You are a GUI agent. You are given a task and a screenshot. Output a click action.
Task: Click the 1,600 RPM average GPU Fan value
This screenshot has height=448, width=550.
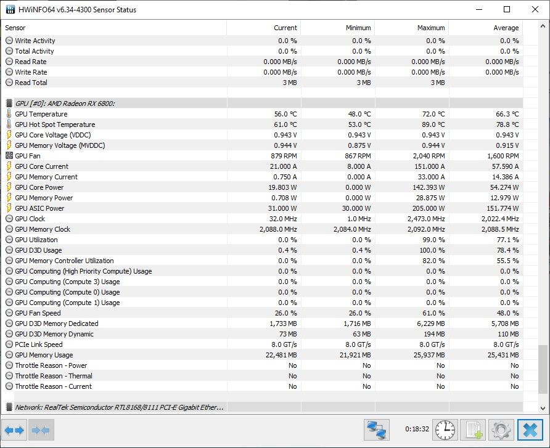click(x=503, y=156)
